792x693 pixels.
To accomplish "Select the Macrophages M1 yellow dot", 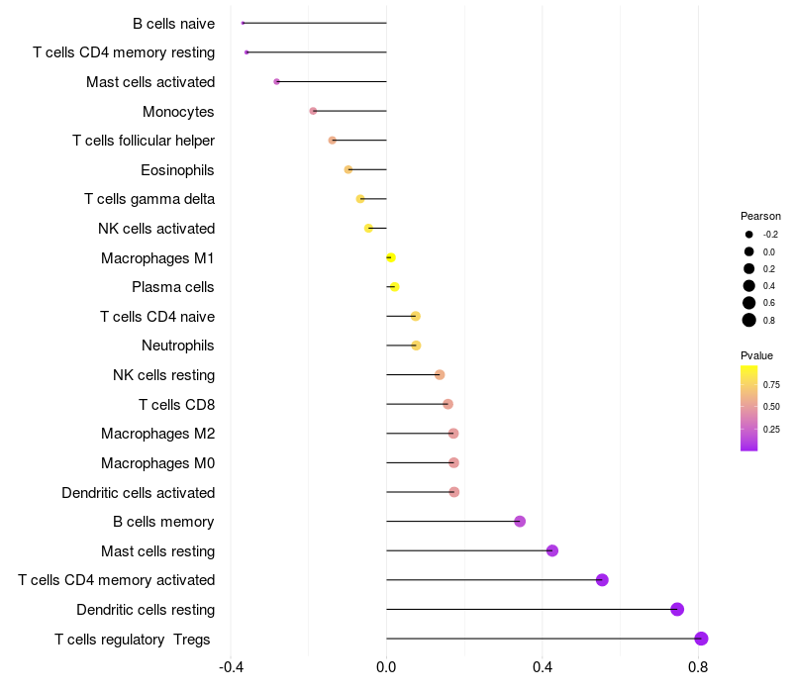I will 390,257.
